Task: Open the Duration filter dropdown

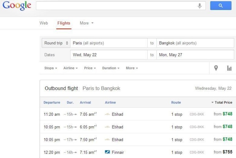Action: [111, 68]
